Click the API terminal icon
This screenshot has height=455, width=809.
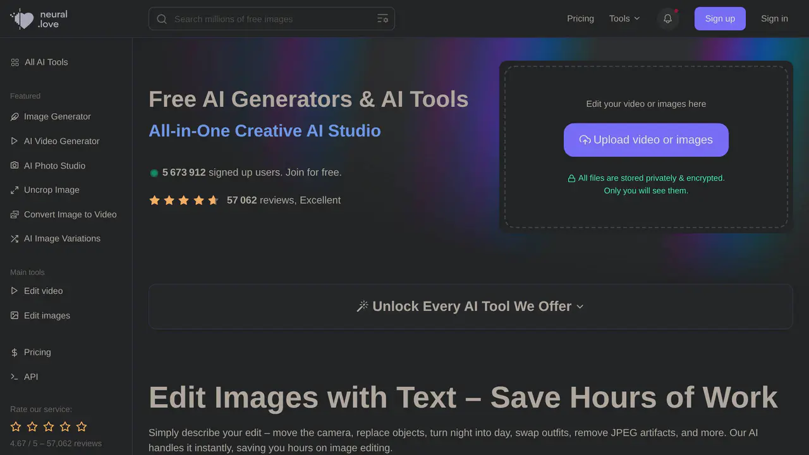tap(15, 377)
